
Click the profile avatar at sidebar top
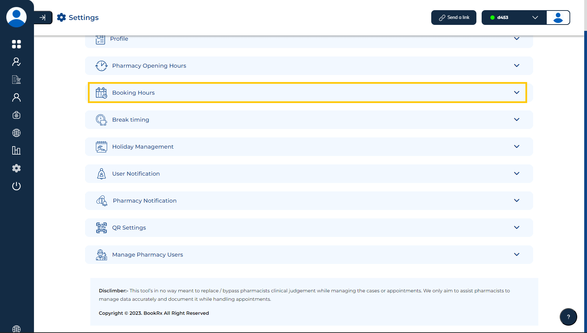tap(16, 17)
